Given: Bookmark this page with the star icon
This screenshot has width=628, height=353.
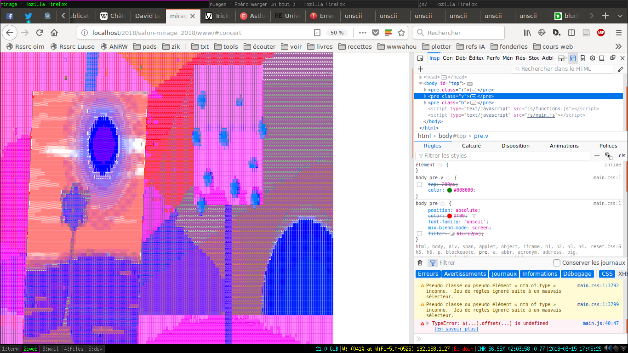Looking at the screenshot, I should tap(401, 33).
